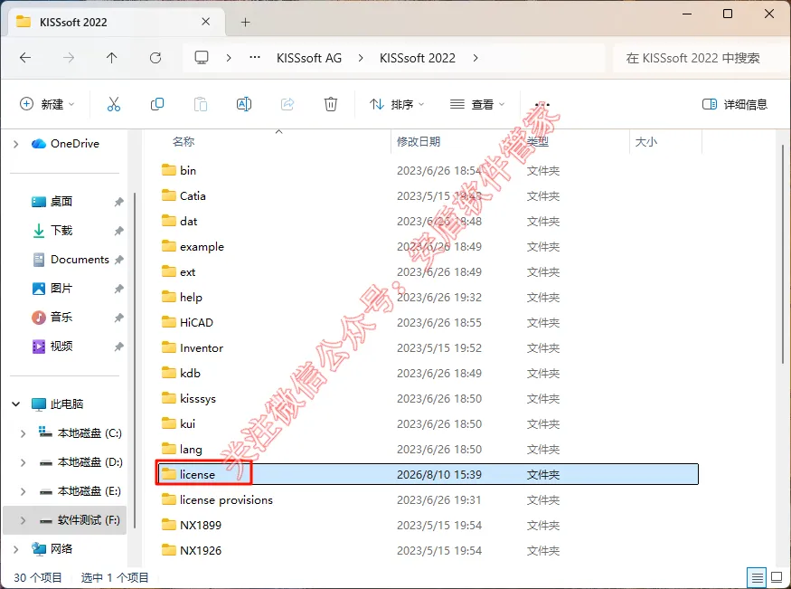Click the This PC monitor icon in address bar
Screen dimensions: 791x589
point(202,58)
